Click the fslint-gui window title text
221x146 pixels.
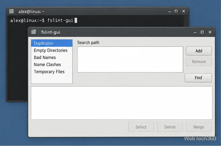click(x=51, y=32)
